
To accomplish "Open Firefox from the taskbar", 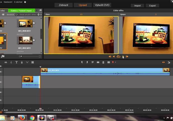I will (22, 118).
